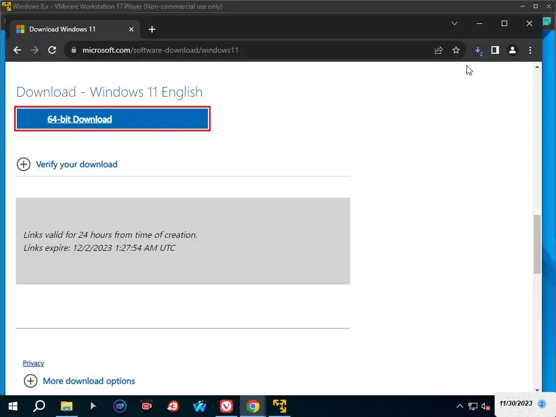Show hidden system tray icons
556x417 pixels.
coord(459,406)
